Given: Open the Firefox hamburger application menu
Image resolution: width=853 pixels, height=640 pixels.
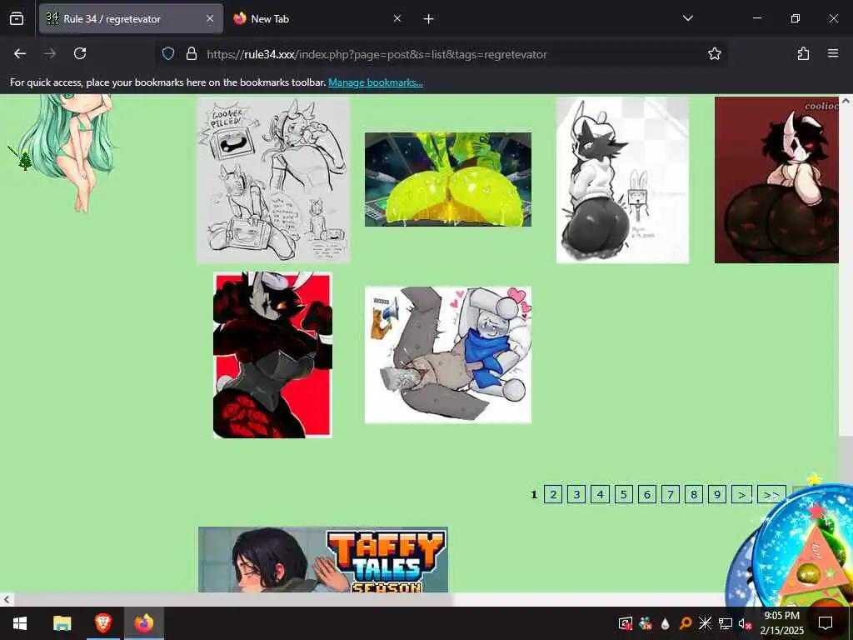Looking at the screenshot, I should click(833, 53).
